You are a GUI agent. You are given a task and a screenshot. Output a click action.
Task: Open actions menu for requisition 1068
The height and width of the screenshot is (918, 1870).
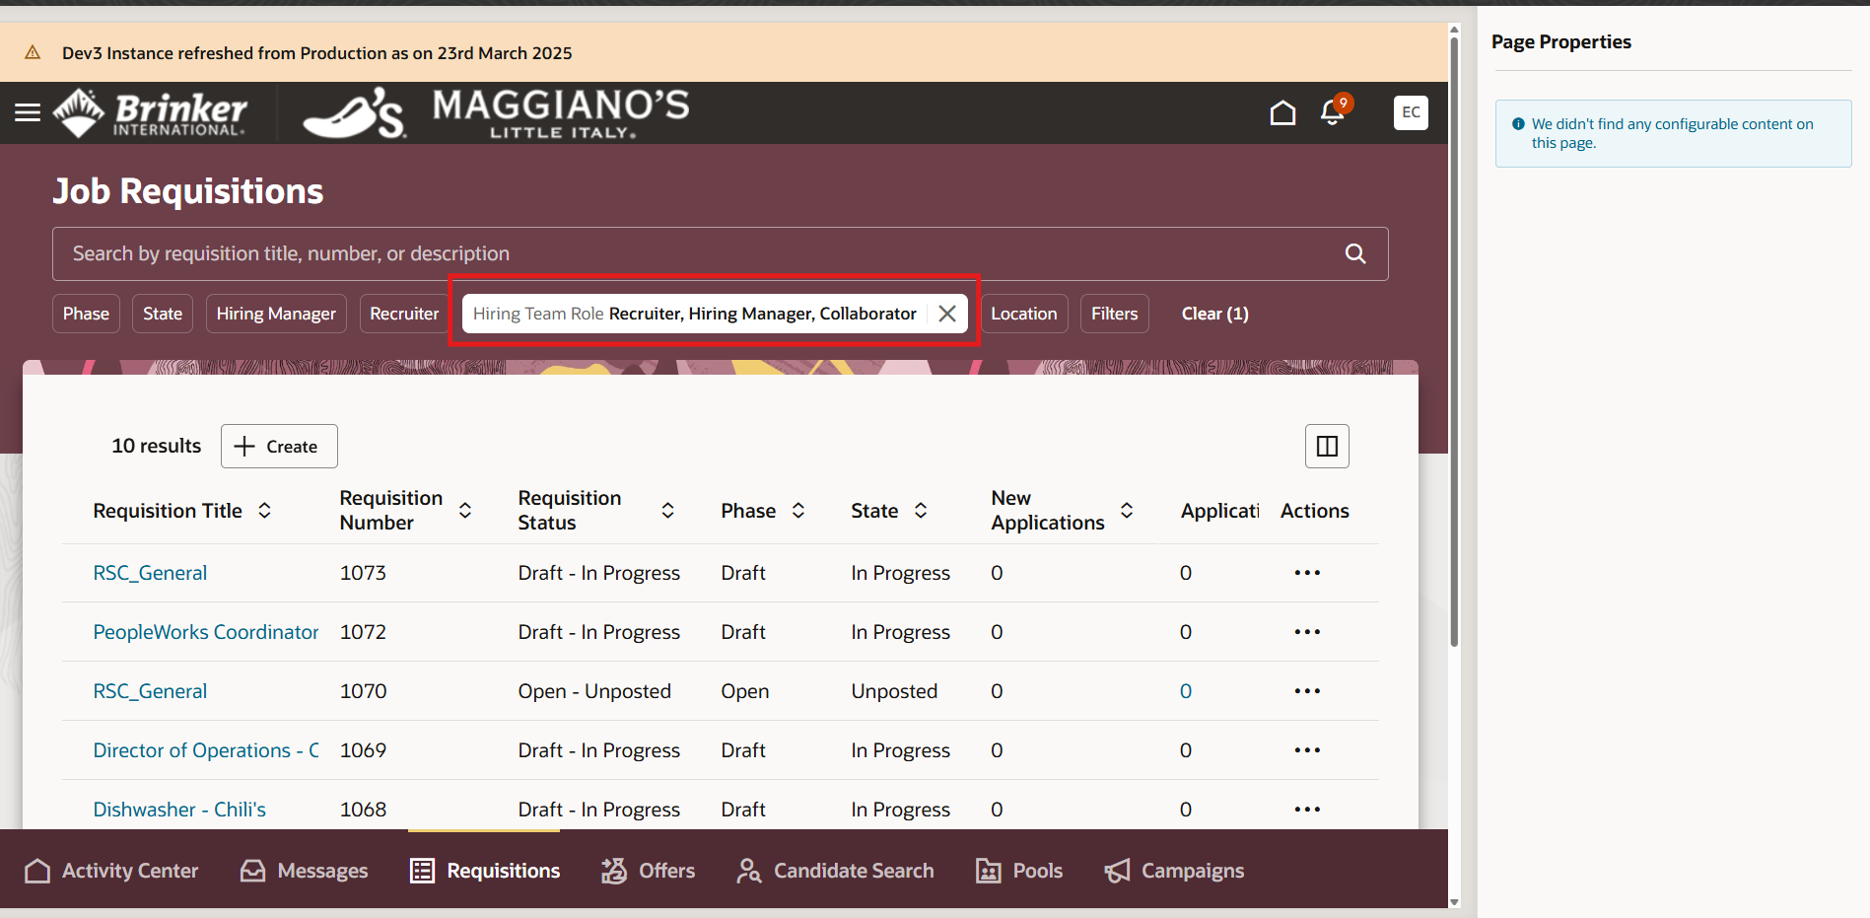[x=1307, y=810]
